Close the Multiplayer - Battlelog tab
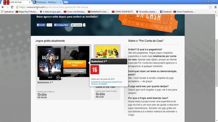This screenshot has height=122, width=218. click(x=61, y=2)
